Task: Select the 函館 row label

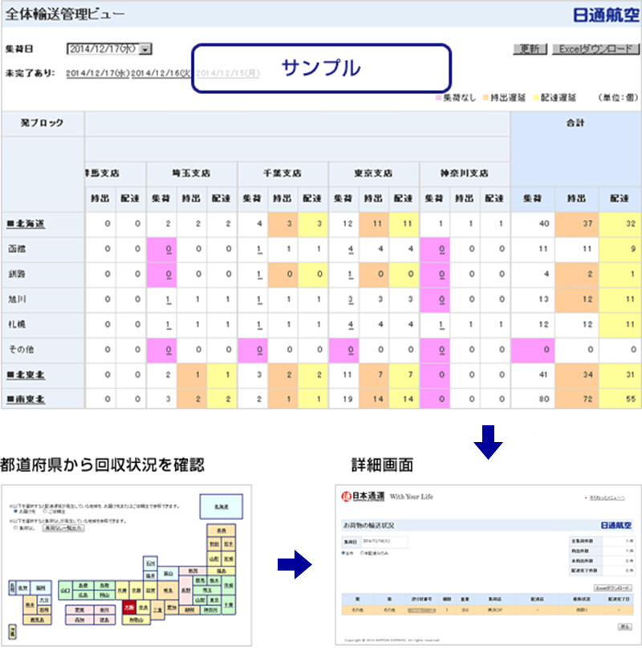Action: 17,249
